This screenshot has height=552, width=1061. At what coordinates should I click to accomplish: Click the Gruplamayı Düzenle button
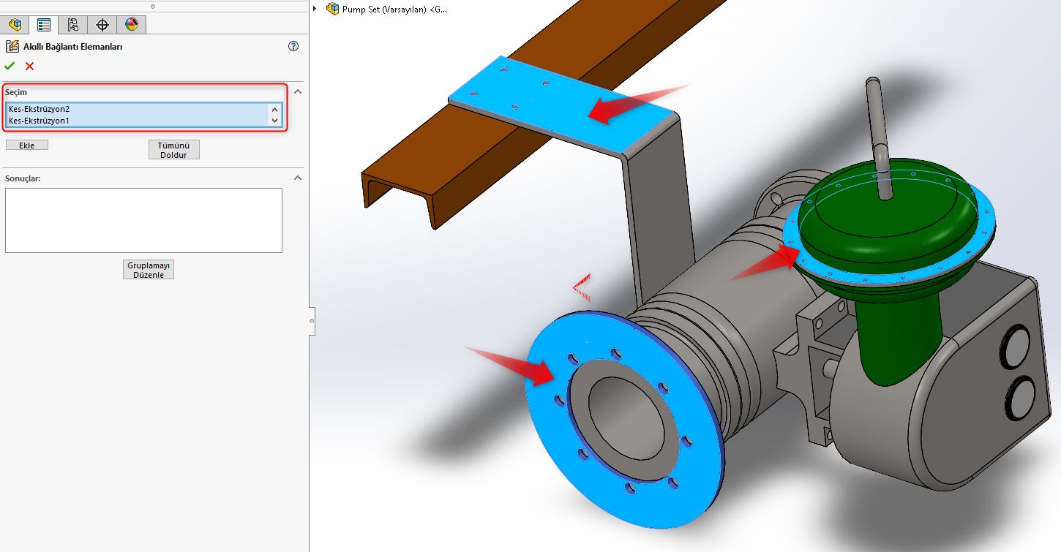click(149, 270)
